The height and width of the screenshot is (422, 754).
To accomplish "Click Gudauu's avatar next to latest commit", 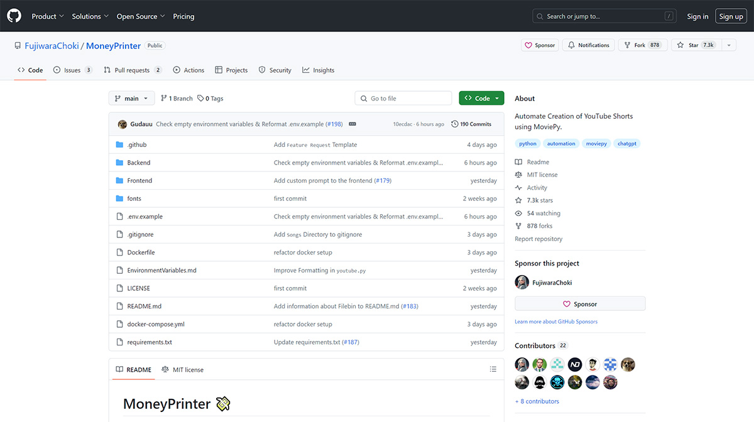I will pos(122,124).
